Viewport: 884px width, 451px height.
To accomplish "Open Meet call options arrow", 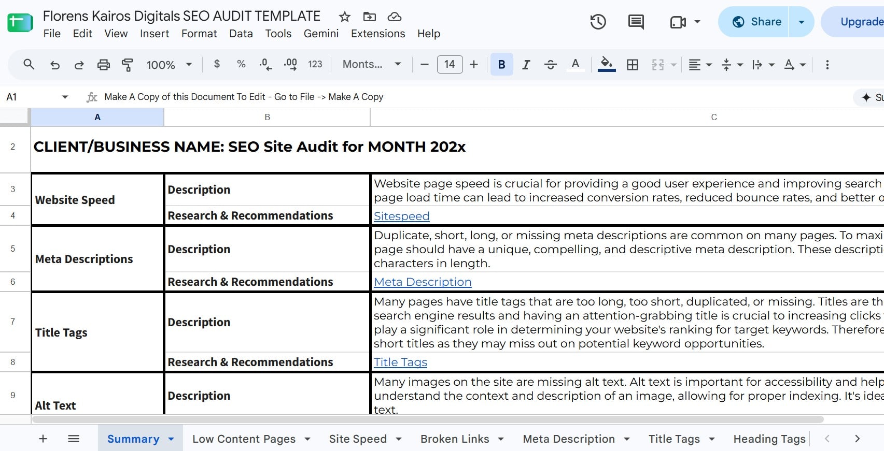I will tap(697, 22).
